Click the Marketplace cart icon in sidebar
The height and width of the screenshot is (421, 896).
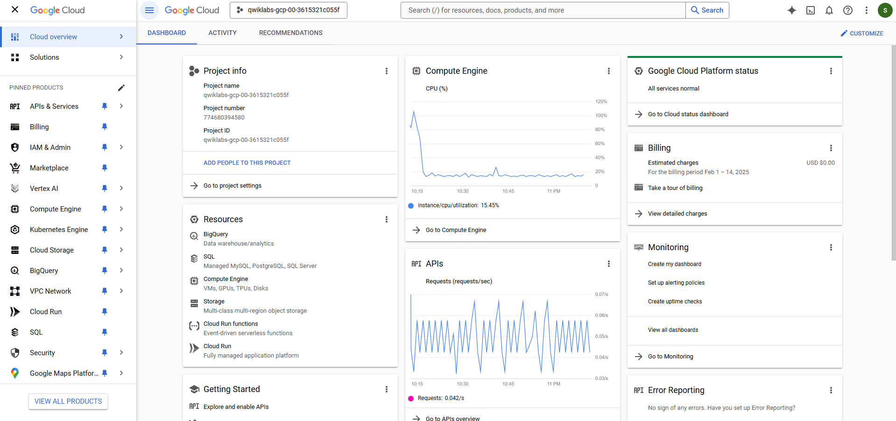[x=15, y=168]
